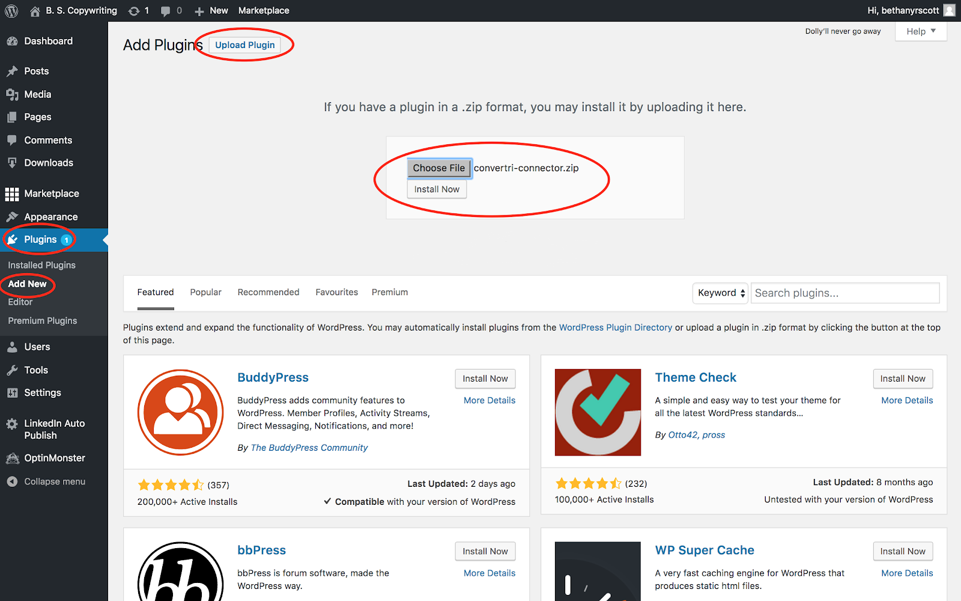Open the comments bubble icon in admin bar
961x601 pixels.
point(166,11)
